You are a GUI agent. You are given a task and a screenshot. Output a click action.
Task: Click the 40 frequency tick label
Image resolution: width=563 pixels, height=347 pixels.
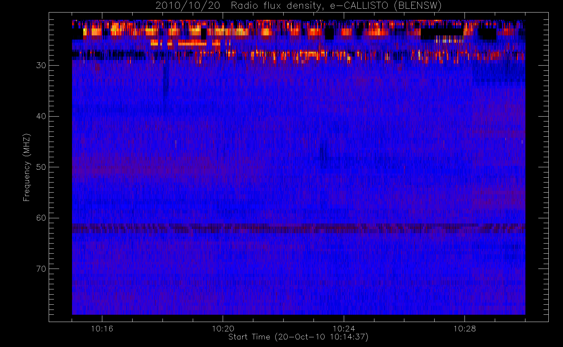click(41, 116)
